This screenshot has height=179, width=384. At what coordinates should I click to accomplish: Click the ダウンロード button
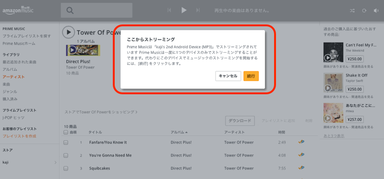click(240, 121)
